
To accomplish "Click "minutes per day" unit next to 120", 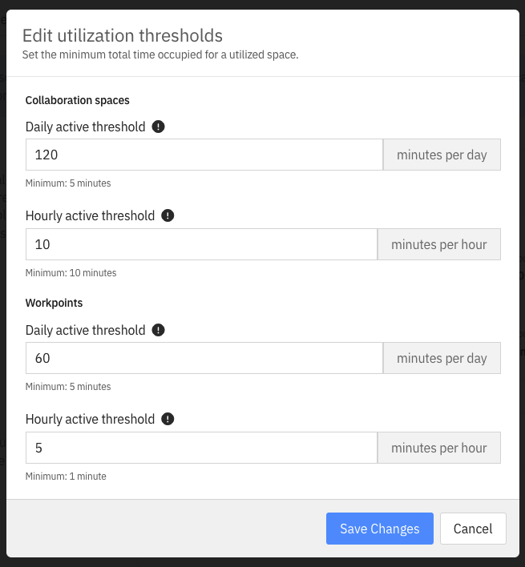I will point(442,155).
